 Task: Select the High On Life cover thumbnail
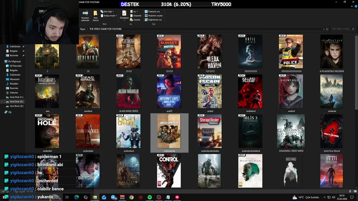pyautogui.click(x=128, y=131)
